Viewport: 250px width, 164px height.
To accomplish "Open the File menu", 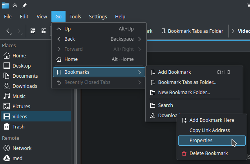I will tap(8, 17).
